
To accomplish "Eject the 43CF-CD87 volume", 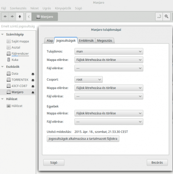I will (33, 86).
